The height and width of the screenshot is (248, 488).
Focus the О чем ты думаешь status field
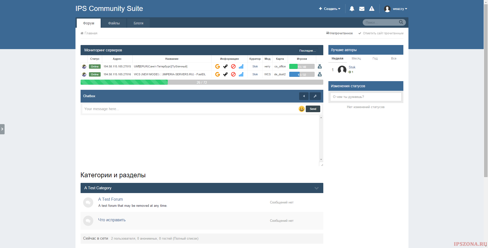point(366,97)
